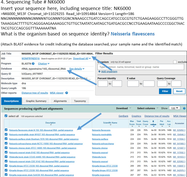Screen dimensions: 187x177
Task: Open the Taxonomy tab
Action: (x=80, y=101)
